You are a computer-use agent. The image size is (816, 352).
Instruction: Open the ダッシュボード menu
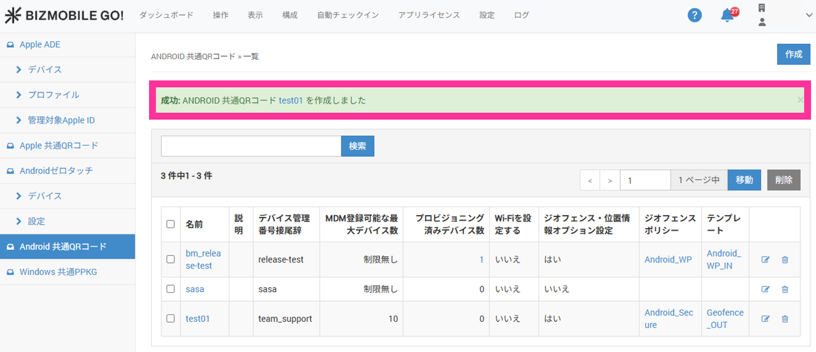pyautogui.click(x=166, y=15)
